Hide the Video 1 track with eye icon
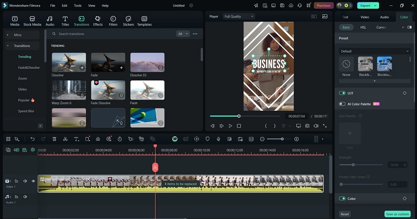 [x=33, y=181]
